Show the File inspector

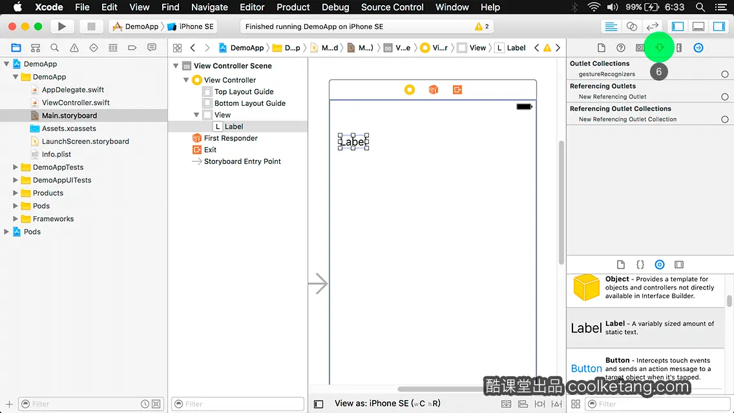(x=602, y=48)
